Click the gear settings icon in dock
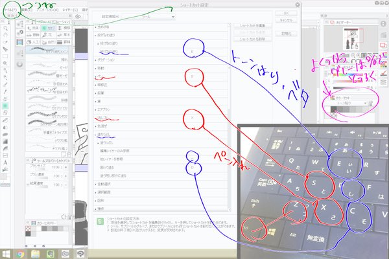Image resolution: width=389 pixels, height=259 pixels. 20,33
